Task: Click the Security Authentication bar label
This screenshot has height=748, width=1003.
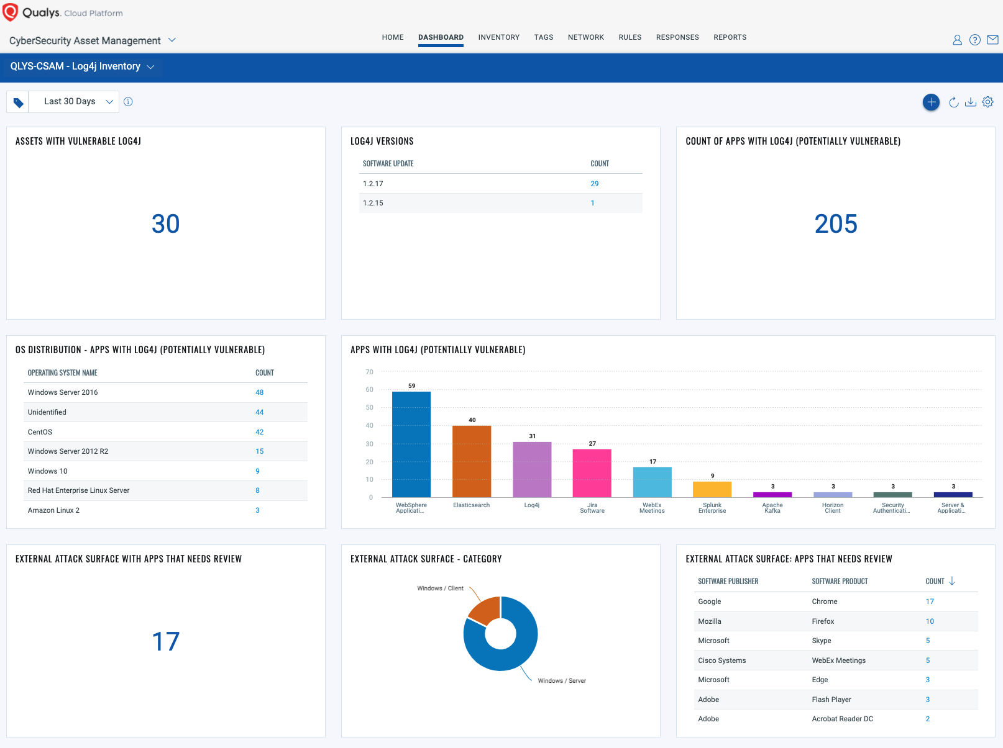Action: click(x=892, y=508)
